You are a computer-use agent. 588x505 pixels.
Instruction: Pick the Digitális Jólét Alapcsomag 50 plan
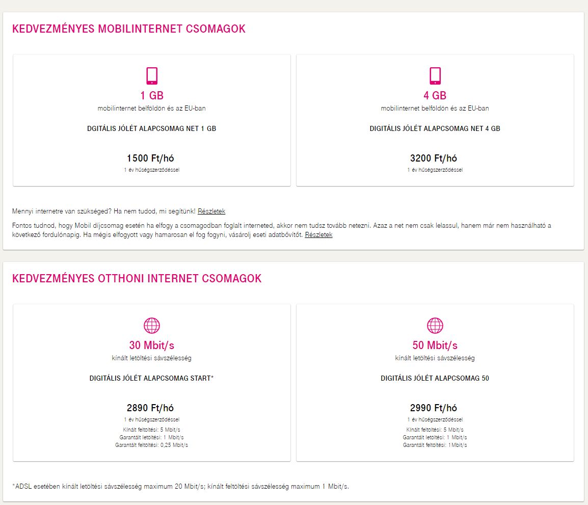pyautogui.click(x=435, y=379)
